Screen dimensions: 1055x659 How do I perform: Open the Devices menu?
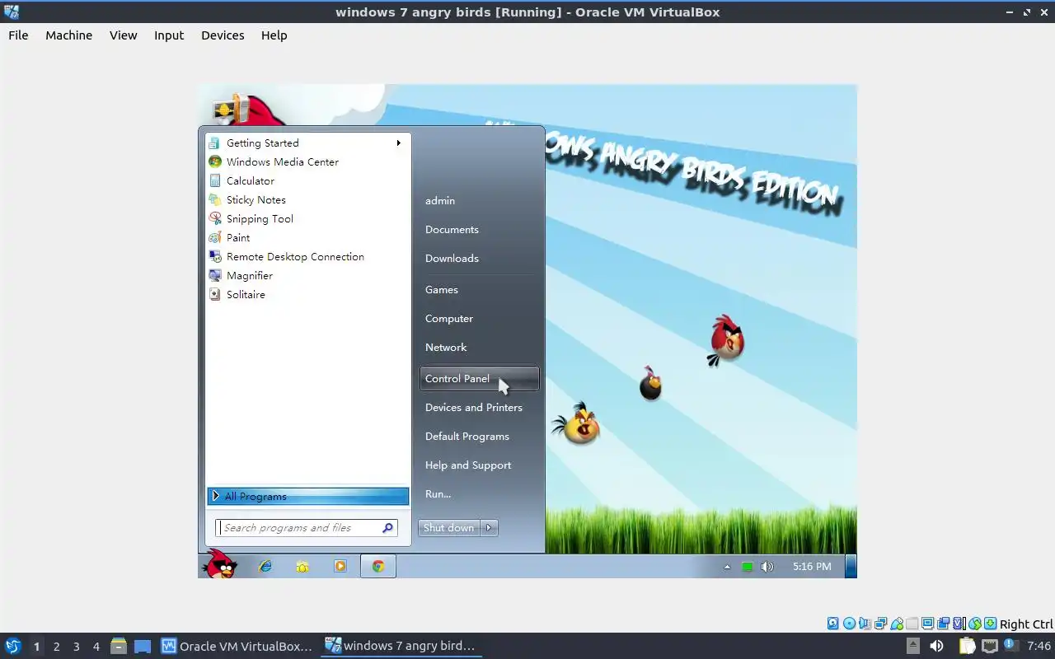223,35
